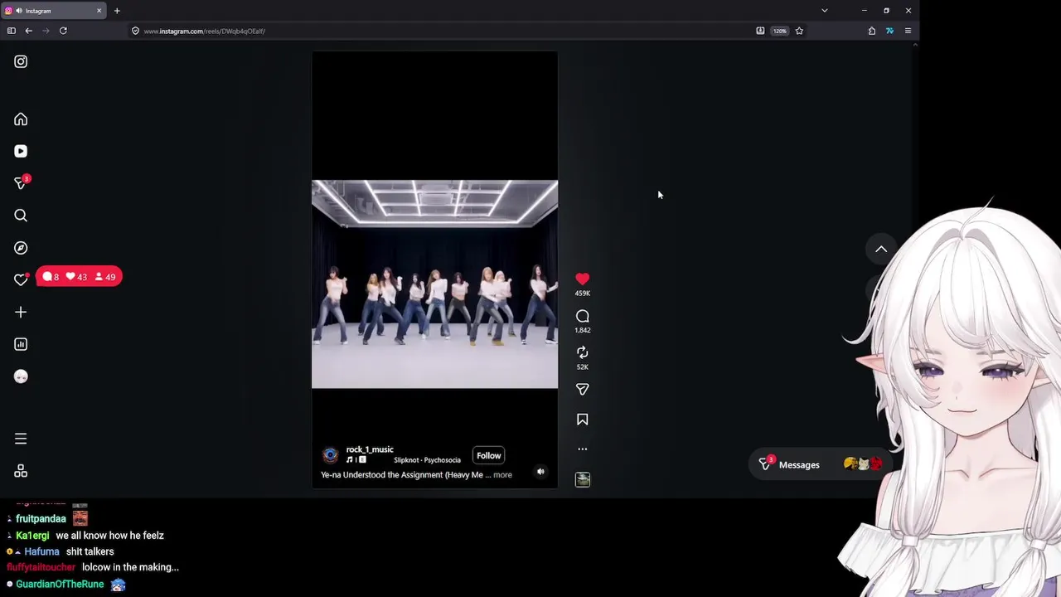Save the reel with bookmark icon
The height and width of the screenshot is (597, 1061).
[583, 420]
